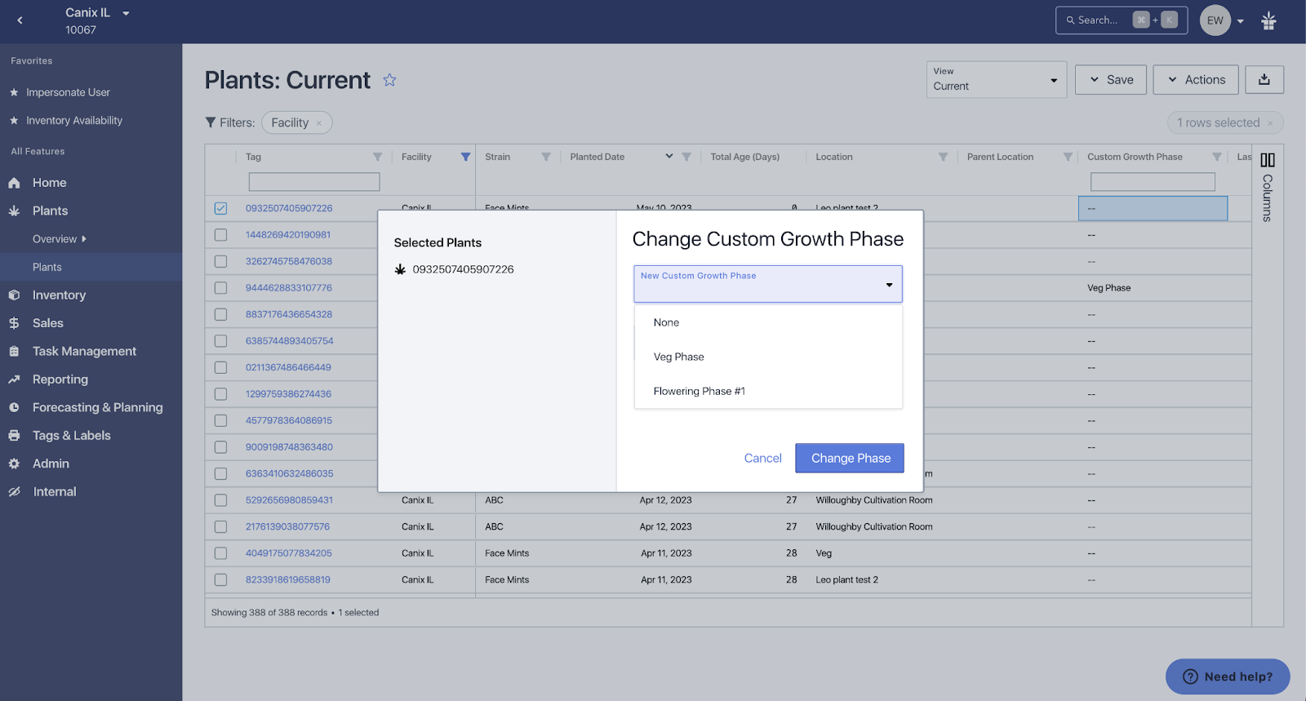Viewport: 1306px width, 701px height.
Task: Open the EW user avatar menu
Action: tap(1215, 20)
